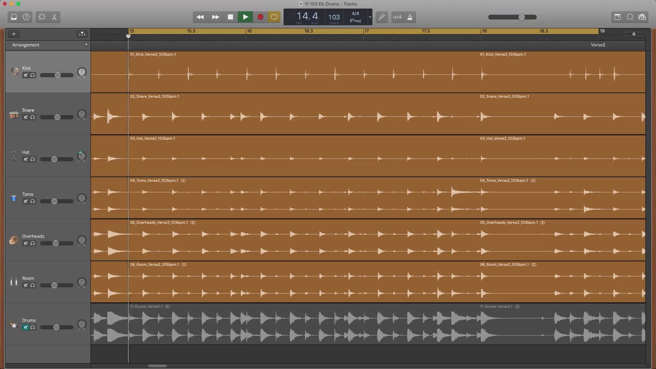Open the catch playhead button

click(x=82, y=34)
